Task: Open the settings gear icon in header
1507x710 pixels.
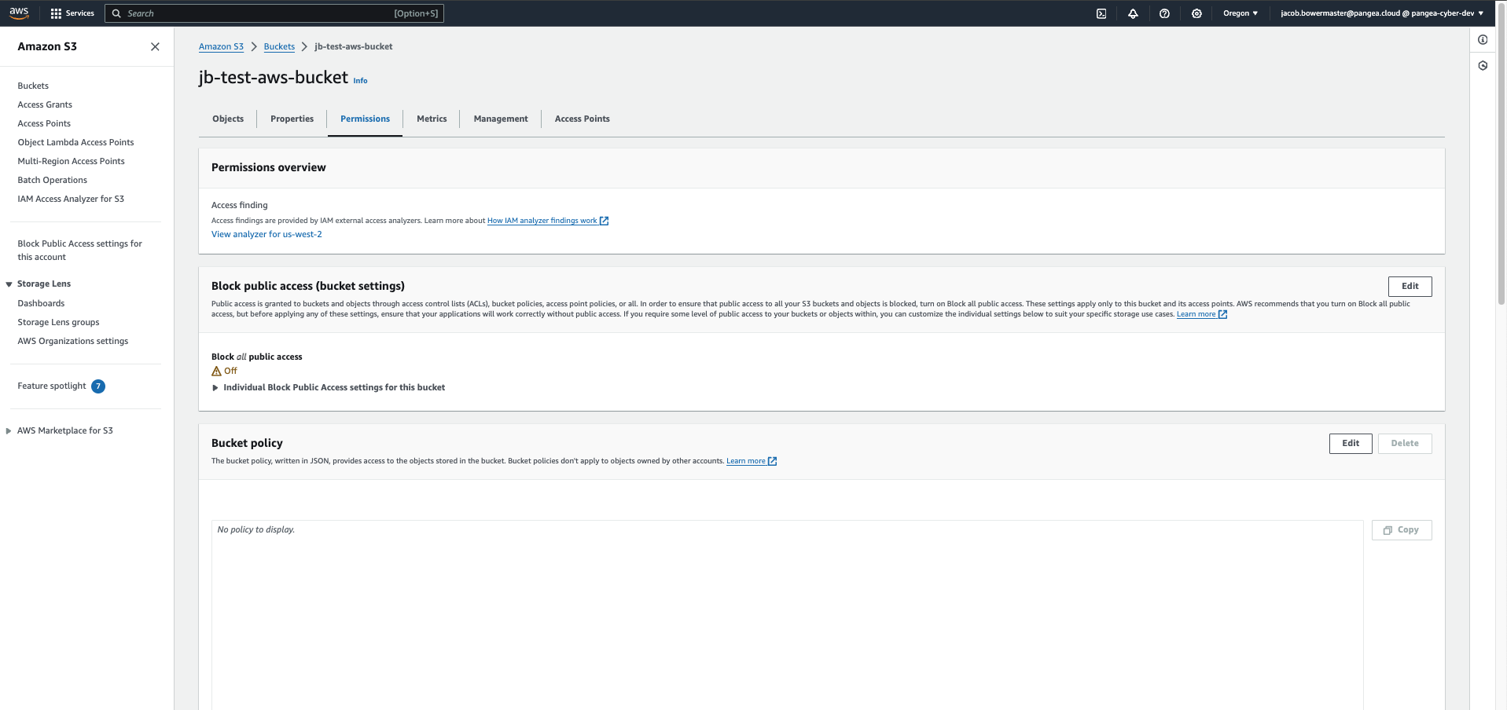Action: coord(1196,13)
